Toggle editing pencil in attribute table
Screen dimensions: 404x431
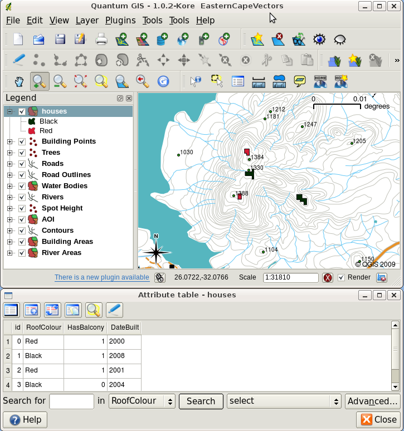click(x=114, y=310)
